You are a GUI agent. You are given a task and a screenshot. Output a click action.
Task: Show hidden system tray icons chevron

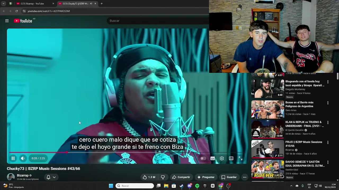pos(291,186)
